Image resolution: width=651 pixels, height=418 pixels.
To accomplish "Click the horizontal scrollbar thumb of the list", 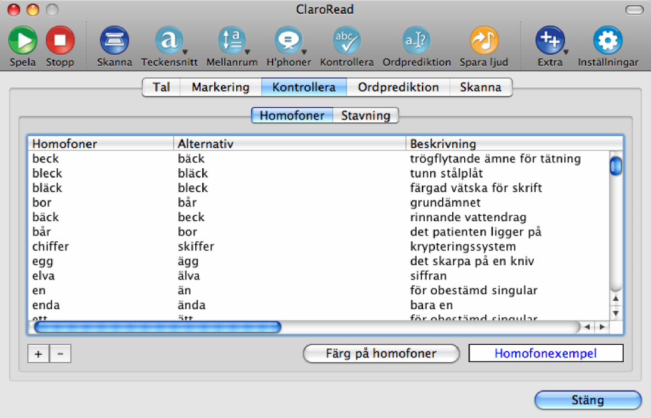I will coord(157,327).
